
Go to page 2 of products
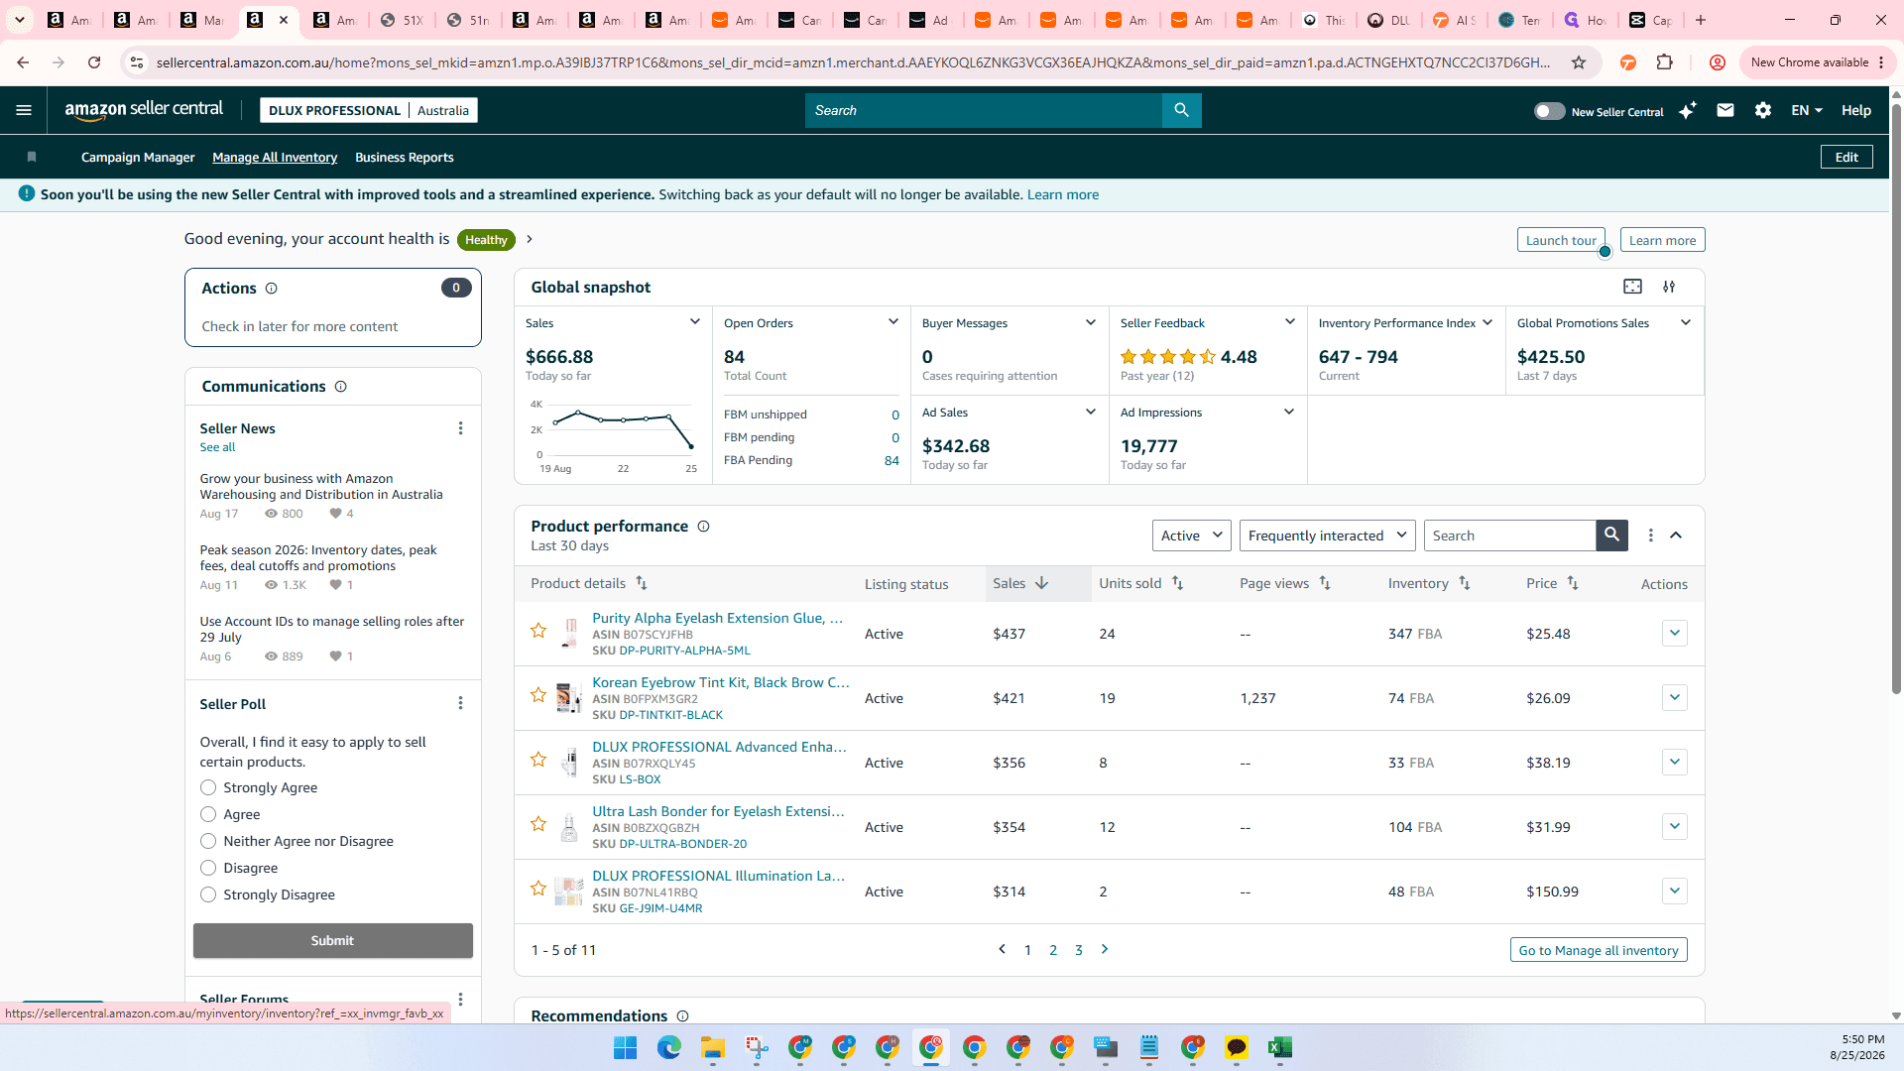(x=1053, y=950)
